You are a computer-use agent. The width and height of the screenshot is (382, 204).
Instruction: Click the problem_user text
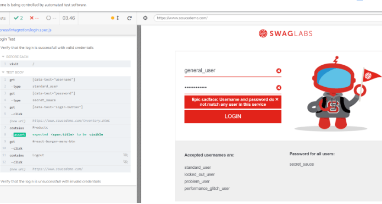pyautogui.click(x=197, y=182)
